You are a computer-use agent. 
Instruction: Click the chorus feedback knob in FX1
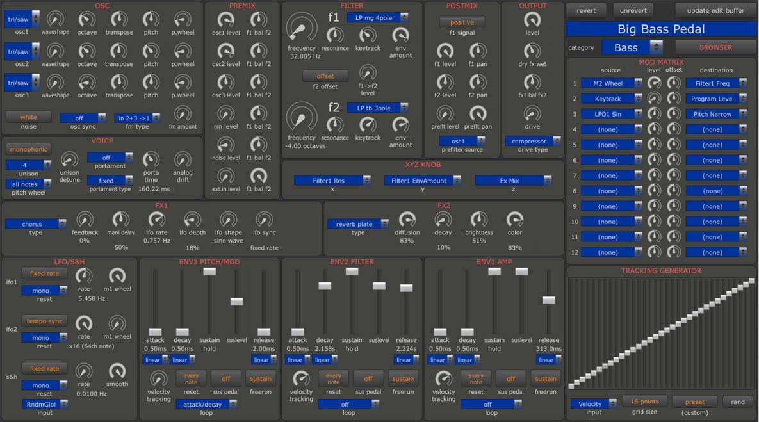85,220
